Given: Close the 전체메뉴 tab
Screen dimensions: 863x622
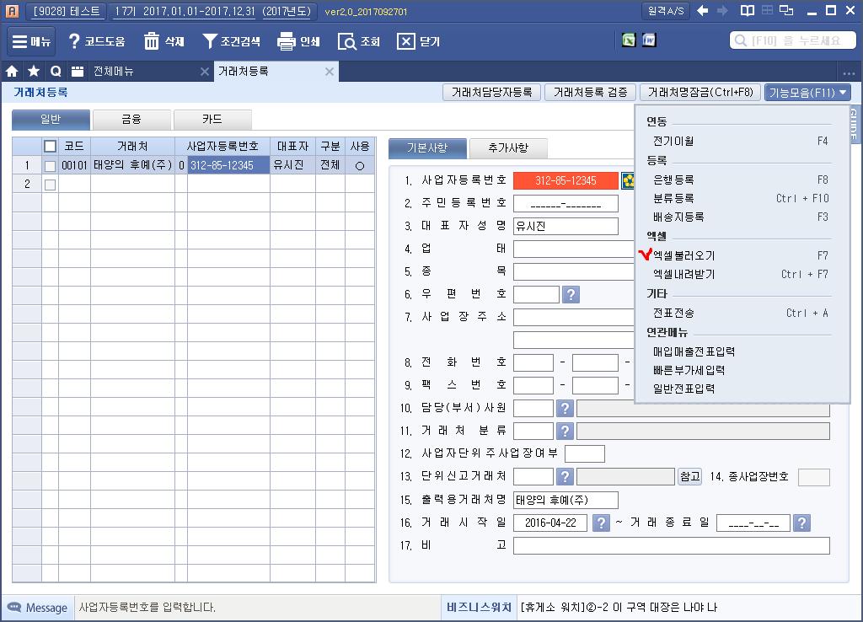Looking at the screenshot, I should point(204,72).
